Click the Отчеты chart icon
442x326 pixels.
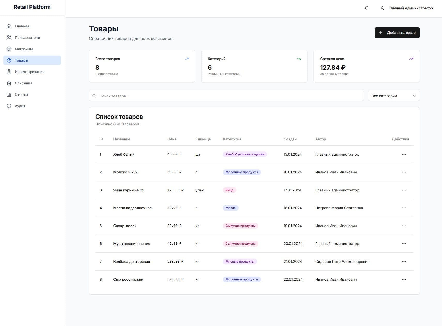[x=9, y=95]
